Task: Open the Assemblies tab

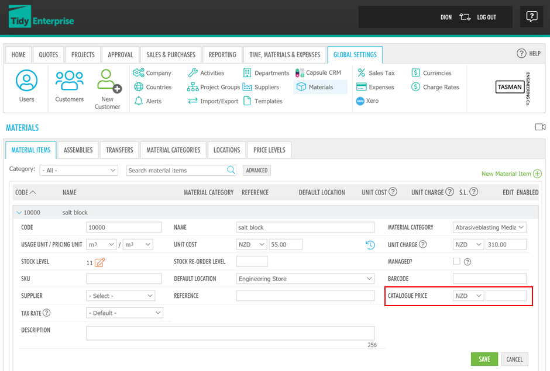Action: [x=78, y=150]
